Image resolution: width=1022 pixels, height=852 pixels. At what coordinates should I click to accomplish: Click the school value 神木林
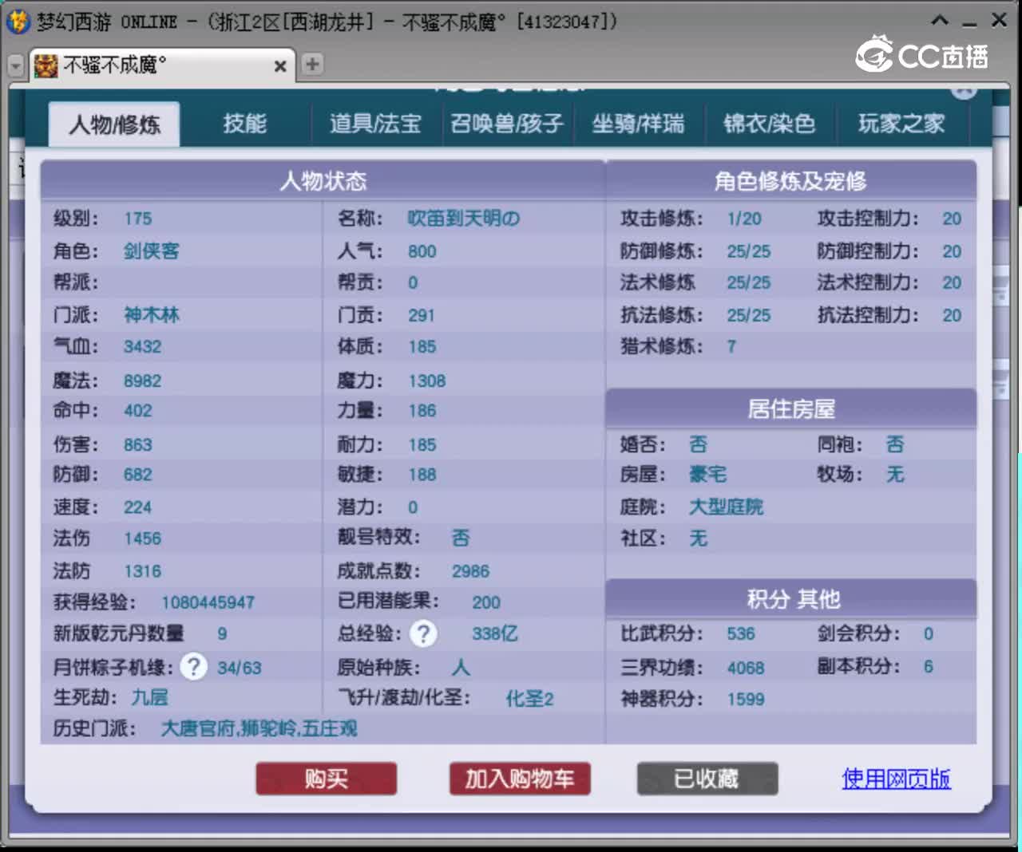151,315
